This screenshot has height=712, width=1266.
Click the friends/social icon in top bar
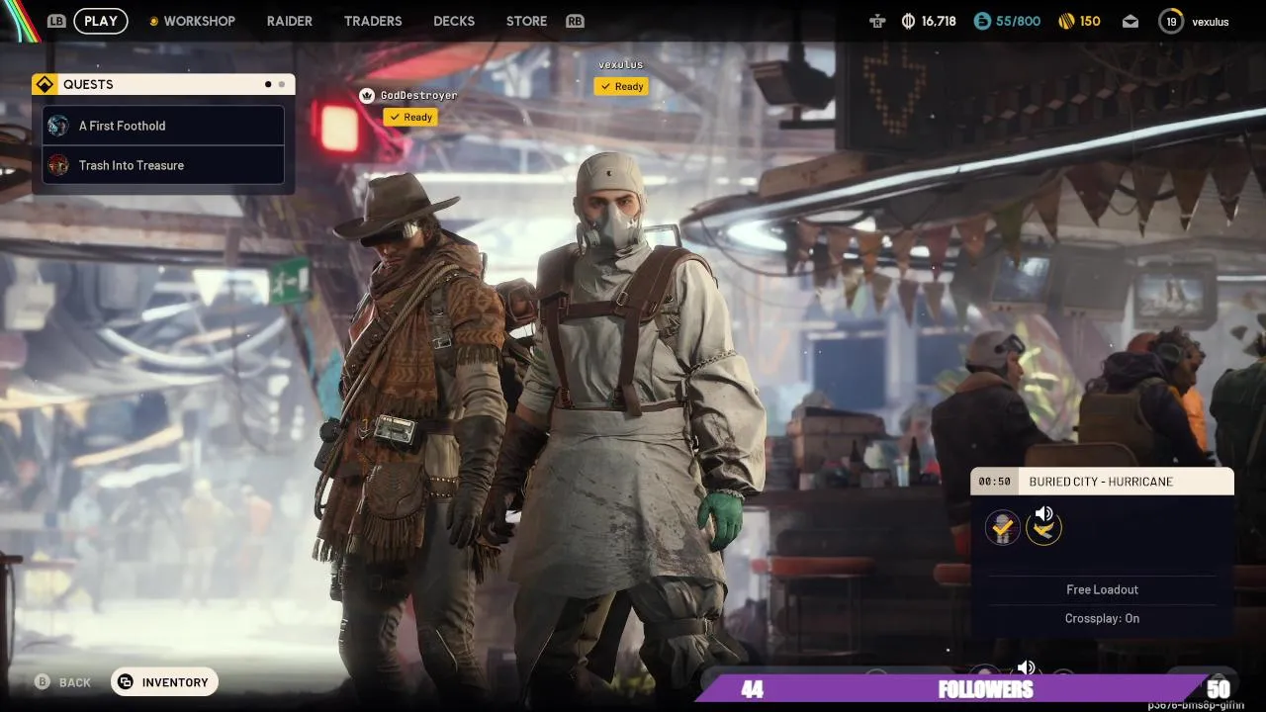pos(877,21)
